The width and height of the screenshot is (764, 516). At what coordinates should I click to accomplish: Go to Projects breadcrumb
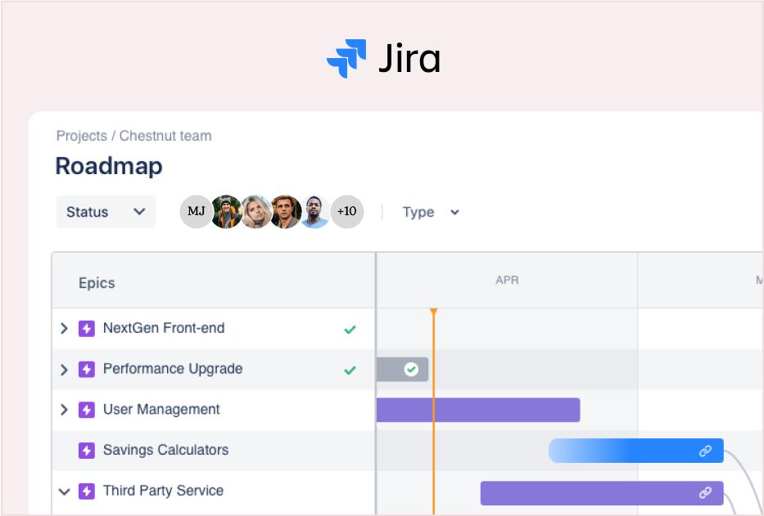coord(81,136)
